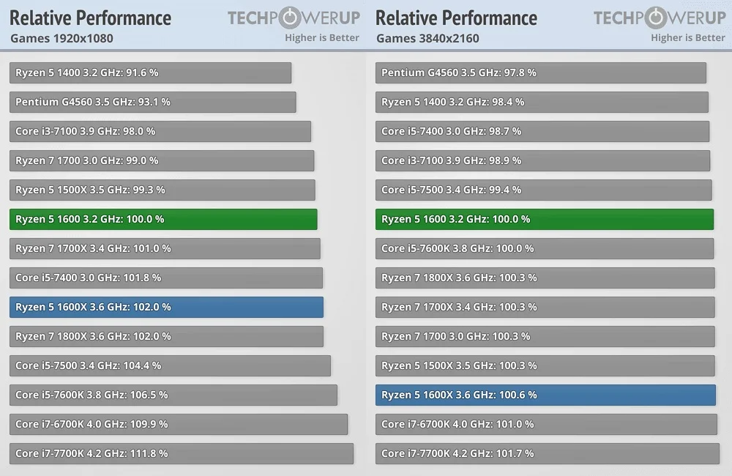The width and height of the screenshot is (732, 476).
Task: Click the right Relative Performance heading
Action: [x=456, y=18]
